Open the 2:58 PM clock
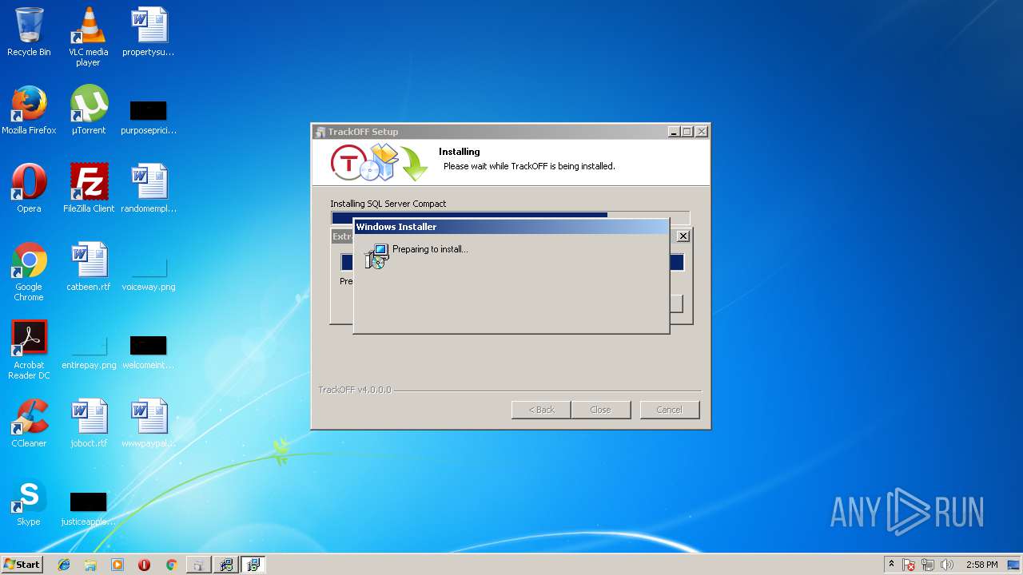 click(x=981, y=565)
